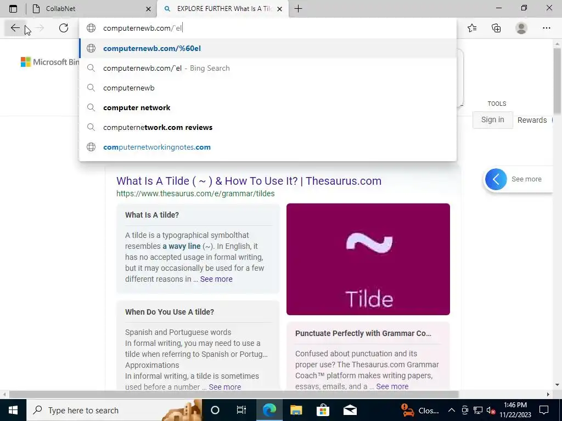Open the tab actions menu icon

point(13,9)
